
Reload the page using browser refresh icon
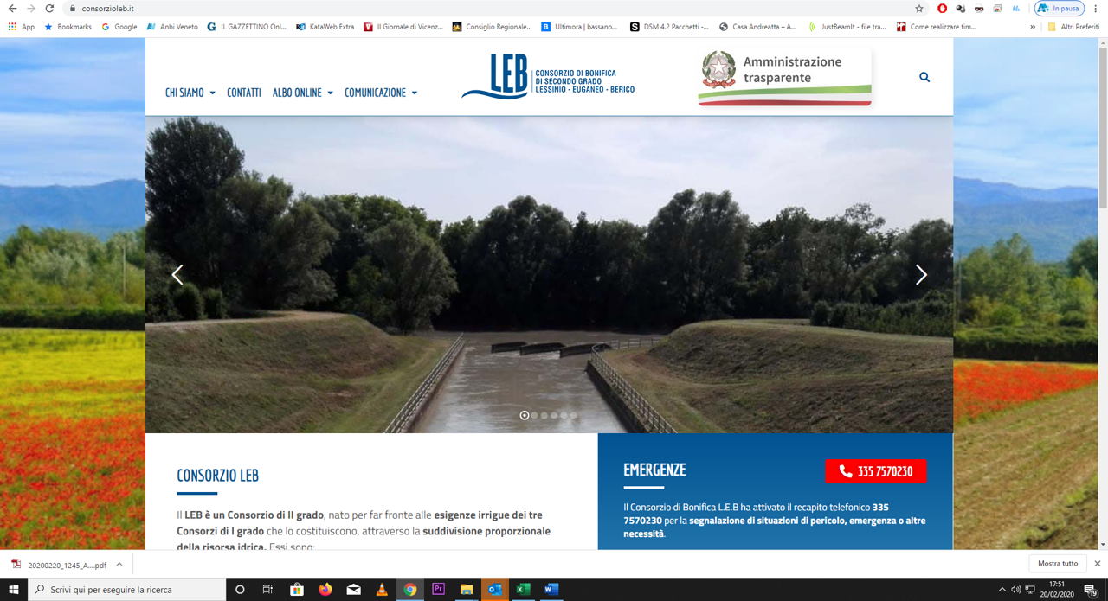[49, 9]
